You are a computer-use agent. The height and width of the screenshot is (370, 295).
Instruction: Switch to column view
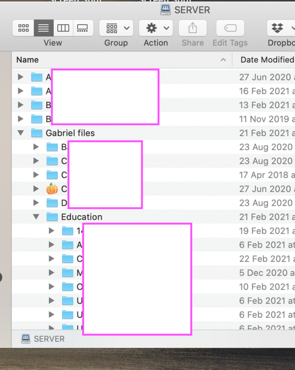63,28
